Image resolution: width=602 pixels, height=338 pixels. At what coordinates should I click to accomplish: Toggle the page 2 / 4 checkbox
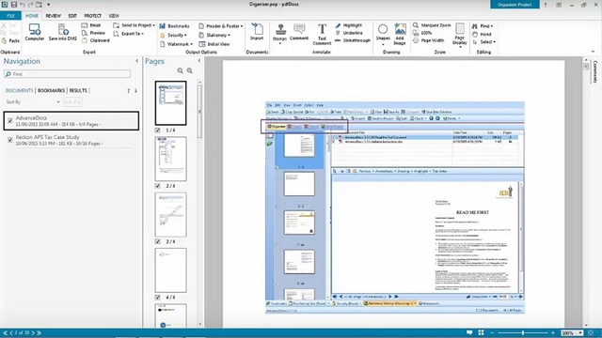157,186
